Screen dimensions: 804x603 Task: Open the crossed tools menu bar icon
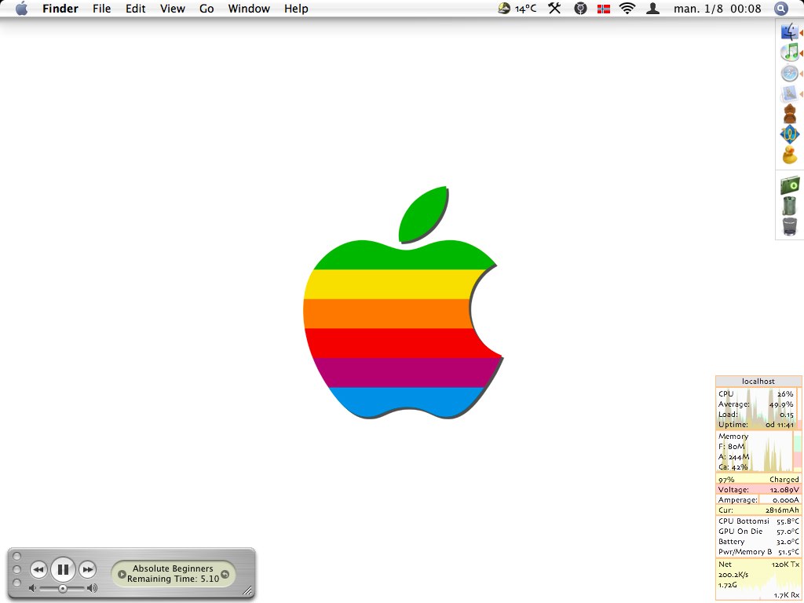click(554, 8)
